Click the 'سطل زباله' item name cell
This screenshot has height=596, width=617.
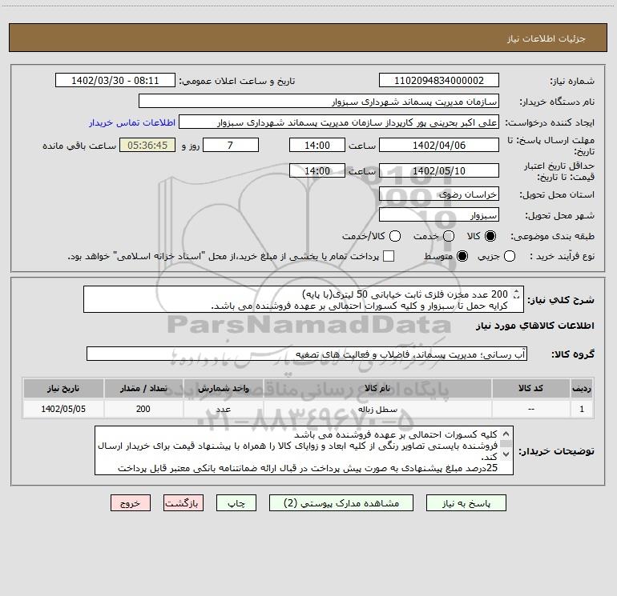click(x=377, y=409)
